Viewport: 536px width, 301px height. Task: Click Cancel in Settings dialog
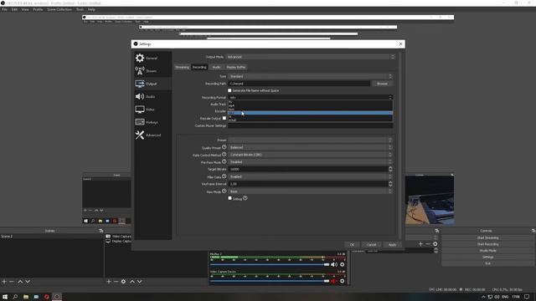point(371,245)
